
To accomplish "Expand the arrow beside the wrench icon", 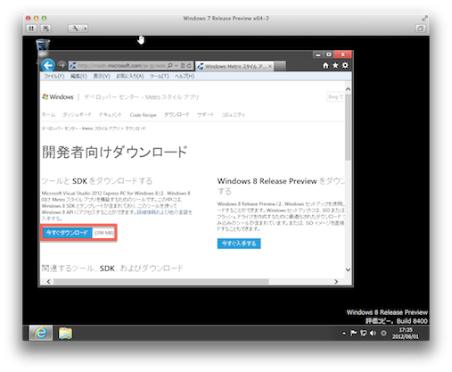I will (86, 29).
